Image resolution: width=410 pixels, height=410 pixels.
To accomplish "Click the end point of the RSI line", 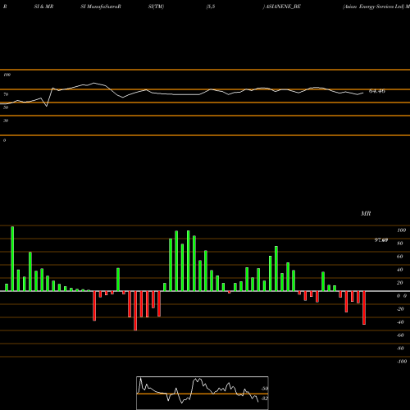I will [x=363, y=93].
